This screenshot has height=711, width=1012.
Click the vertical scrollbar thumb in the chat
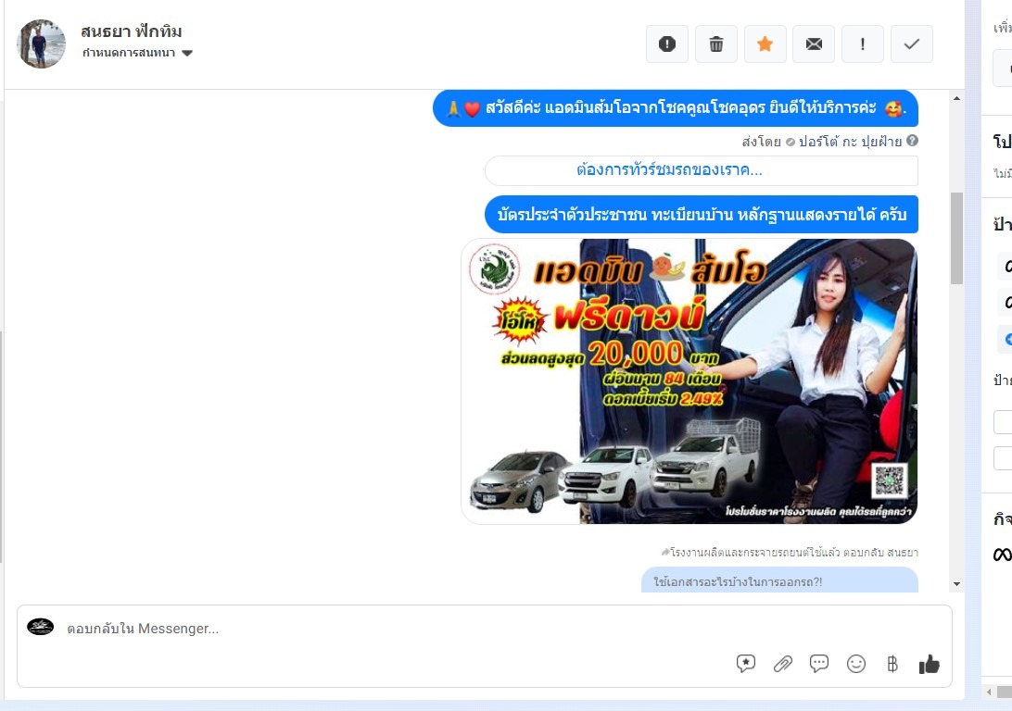point(956,238)
